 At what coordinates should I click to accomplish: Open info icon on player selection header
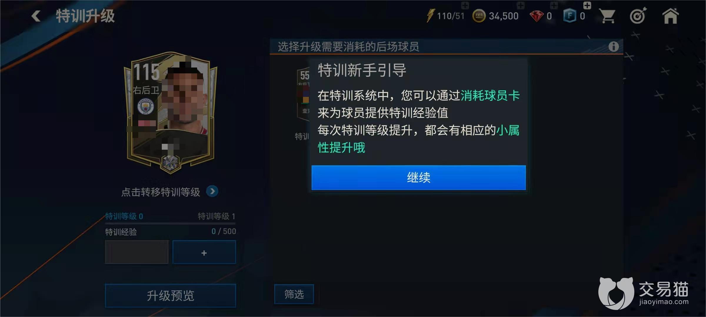(613, 46)
